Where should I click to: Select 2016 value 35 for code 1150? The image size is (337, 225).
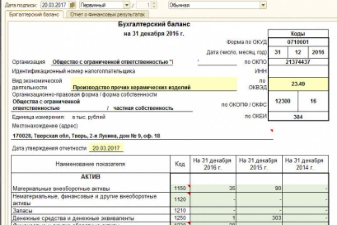(213, 188)
